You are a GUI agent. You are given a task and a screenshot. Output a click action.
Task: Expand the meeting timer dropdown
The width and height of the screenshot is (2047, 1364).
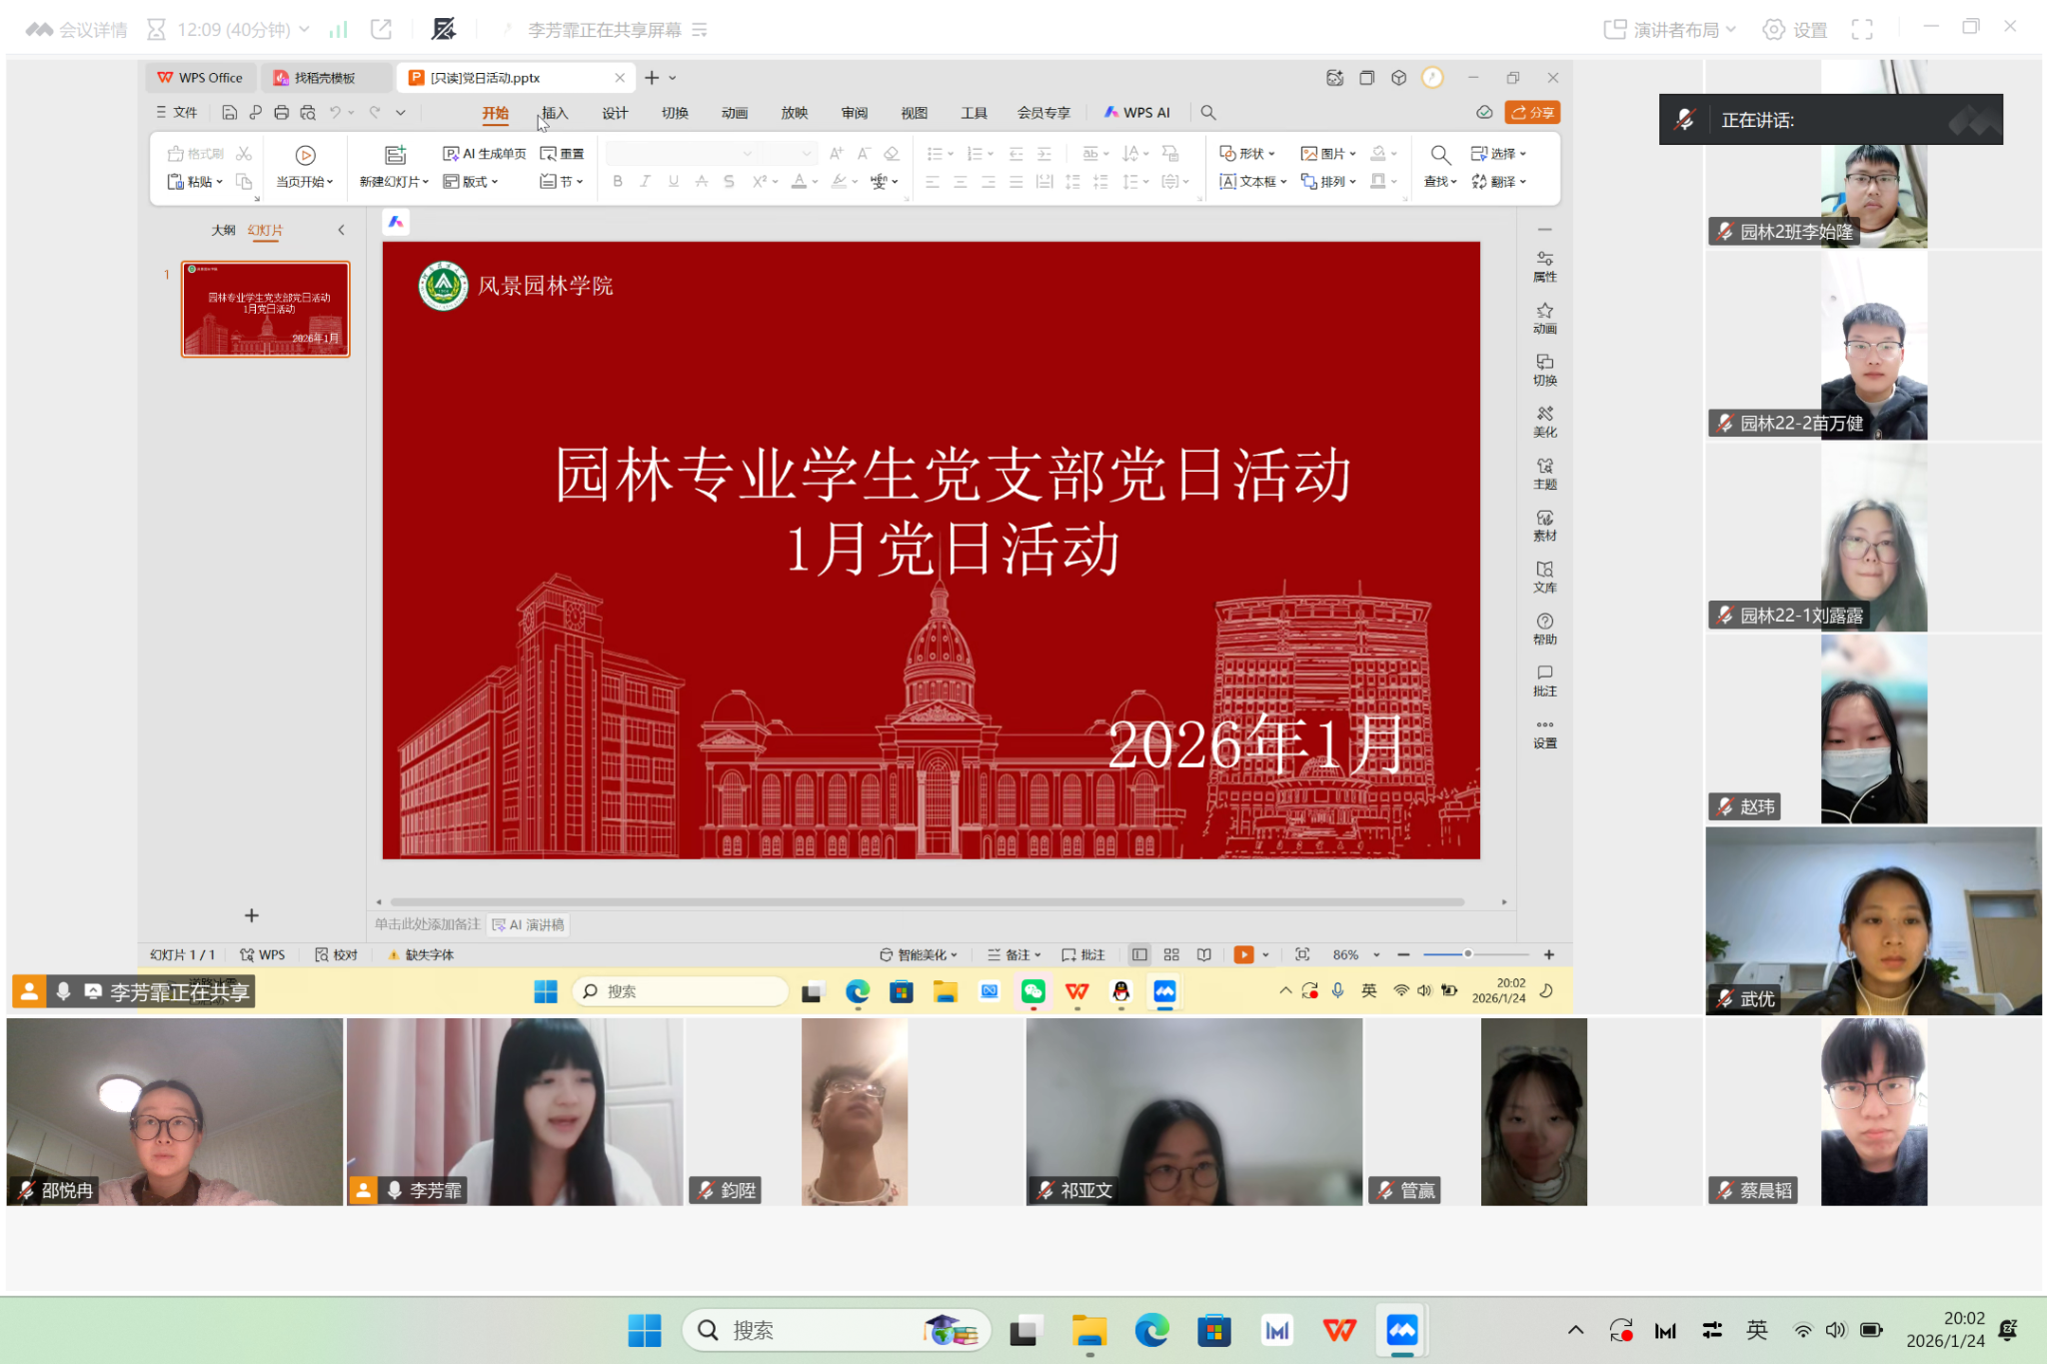(304, 30)
